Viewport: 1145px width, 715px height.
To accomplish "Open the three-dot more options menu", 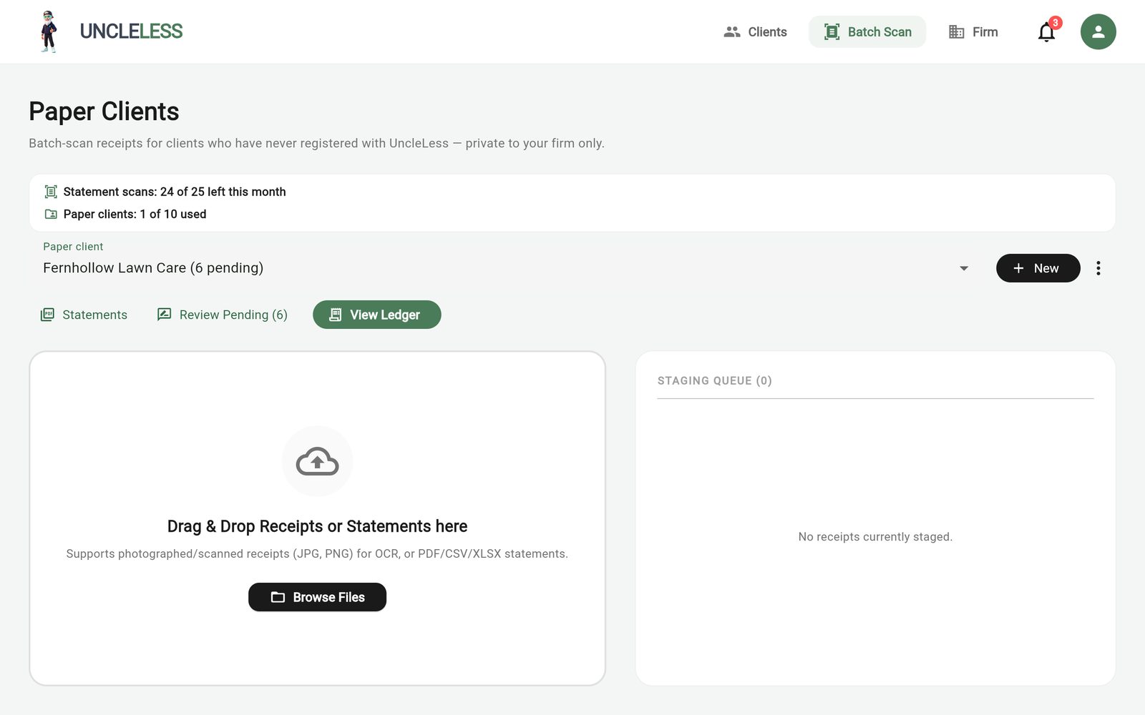I will (1098, 268).
